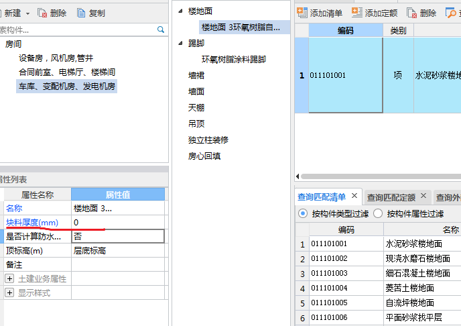Click the 添加定额 icon
This screenshot has width=461, height=326.
tap(357, 13)
